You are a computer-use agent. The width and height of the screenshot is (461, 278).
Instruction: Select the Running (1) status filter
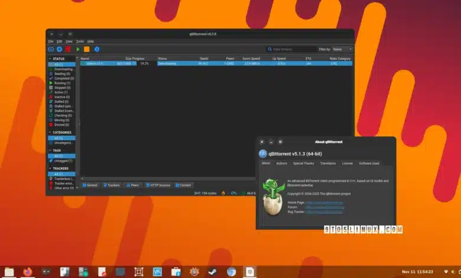[61, 83]
